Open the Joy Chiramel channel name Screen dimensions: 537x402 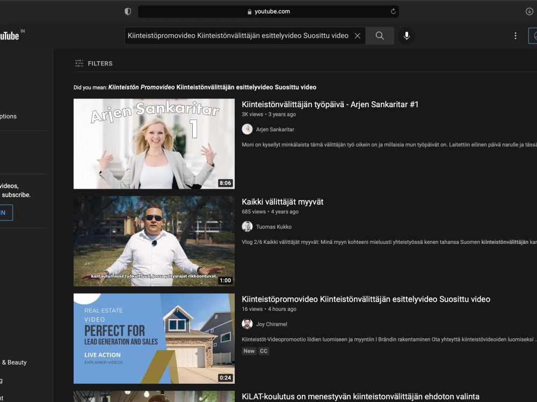272,324
